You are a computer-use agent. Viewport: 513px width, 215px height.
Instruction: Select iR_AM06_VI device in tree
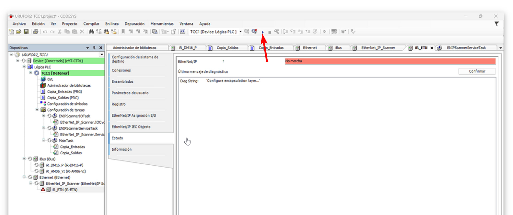[66, 171]
